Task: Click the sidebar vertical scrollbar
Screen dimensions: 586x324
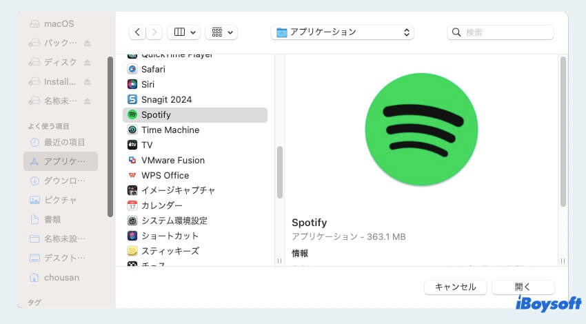Action: coord(110,136)
